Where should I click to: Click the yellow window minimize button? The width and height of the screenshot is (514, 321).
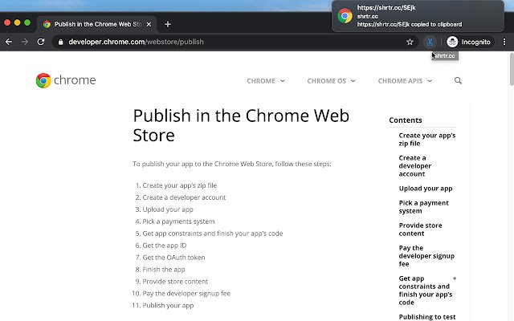17,22
